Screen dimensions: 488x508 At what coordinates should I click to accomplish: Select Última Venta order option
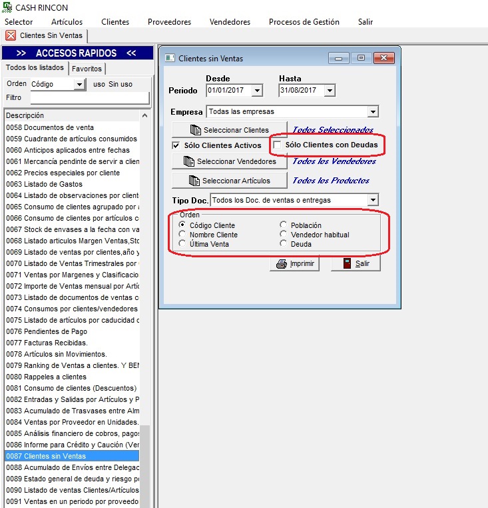182,243
